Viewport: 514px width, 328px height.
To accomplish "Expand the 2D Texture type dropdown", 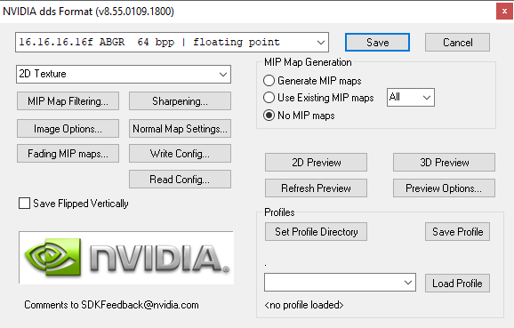I will [x=124, y=74].
